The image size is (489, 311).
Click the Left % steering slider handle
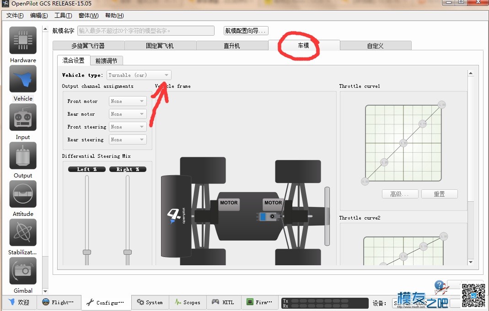[x=87, y=252]
